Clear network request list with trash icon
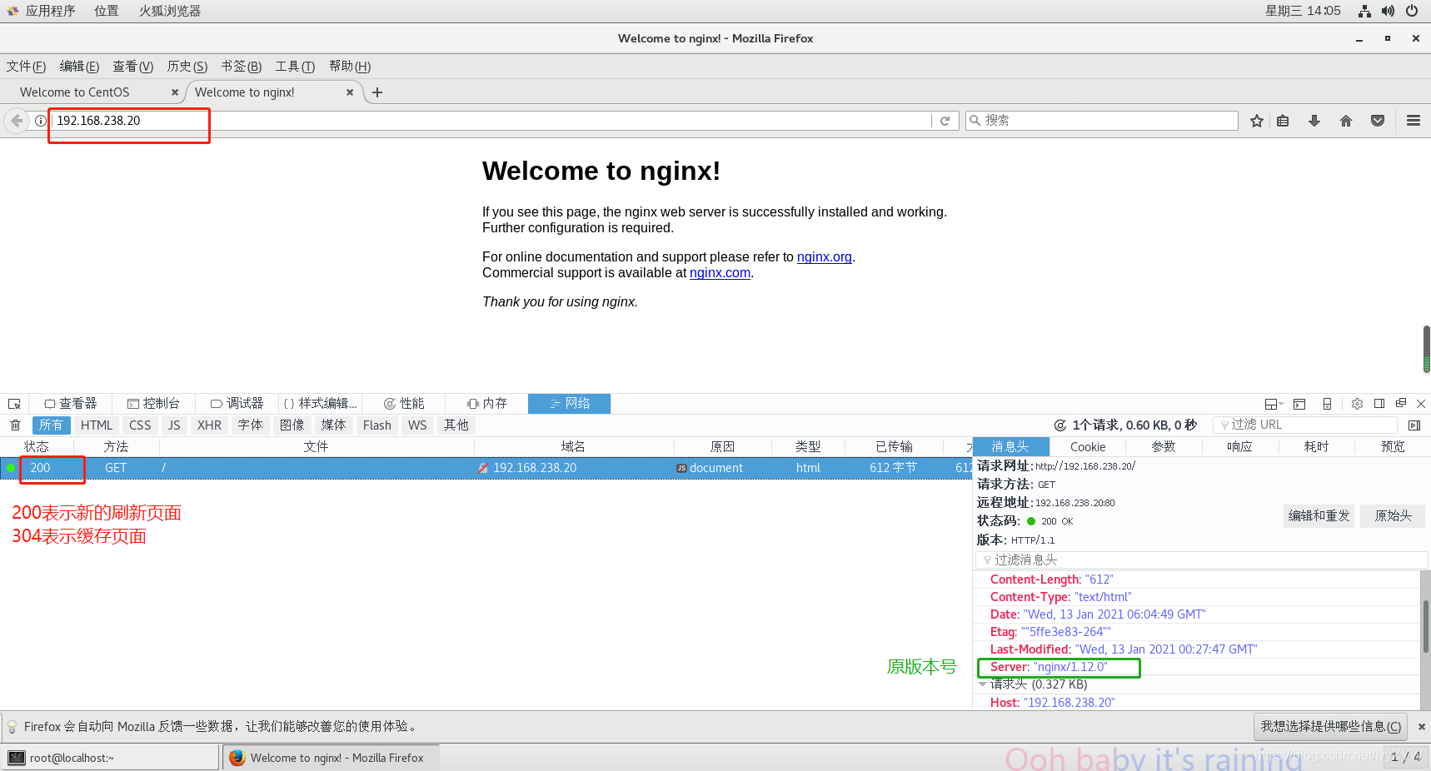 [15, 425]
